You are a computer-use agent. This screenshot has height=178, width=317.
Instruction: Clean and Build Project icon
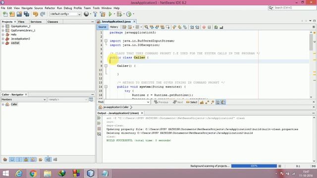click(x=103, y=14)
